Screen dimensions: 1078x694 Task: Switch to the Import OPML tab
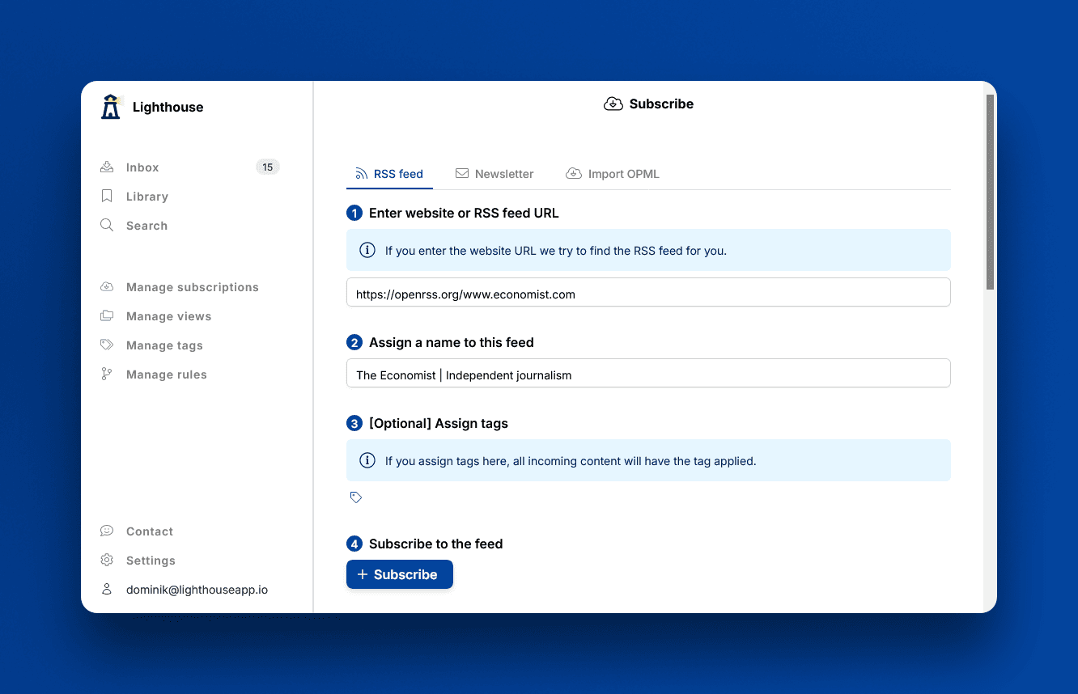point(613,174)
